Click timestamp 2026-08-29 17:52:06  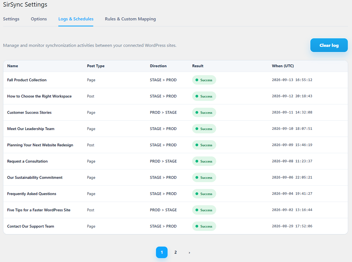pyautogui.click(x=292, y=227)
